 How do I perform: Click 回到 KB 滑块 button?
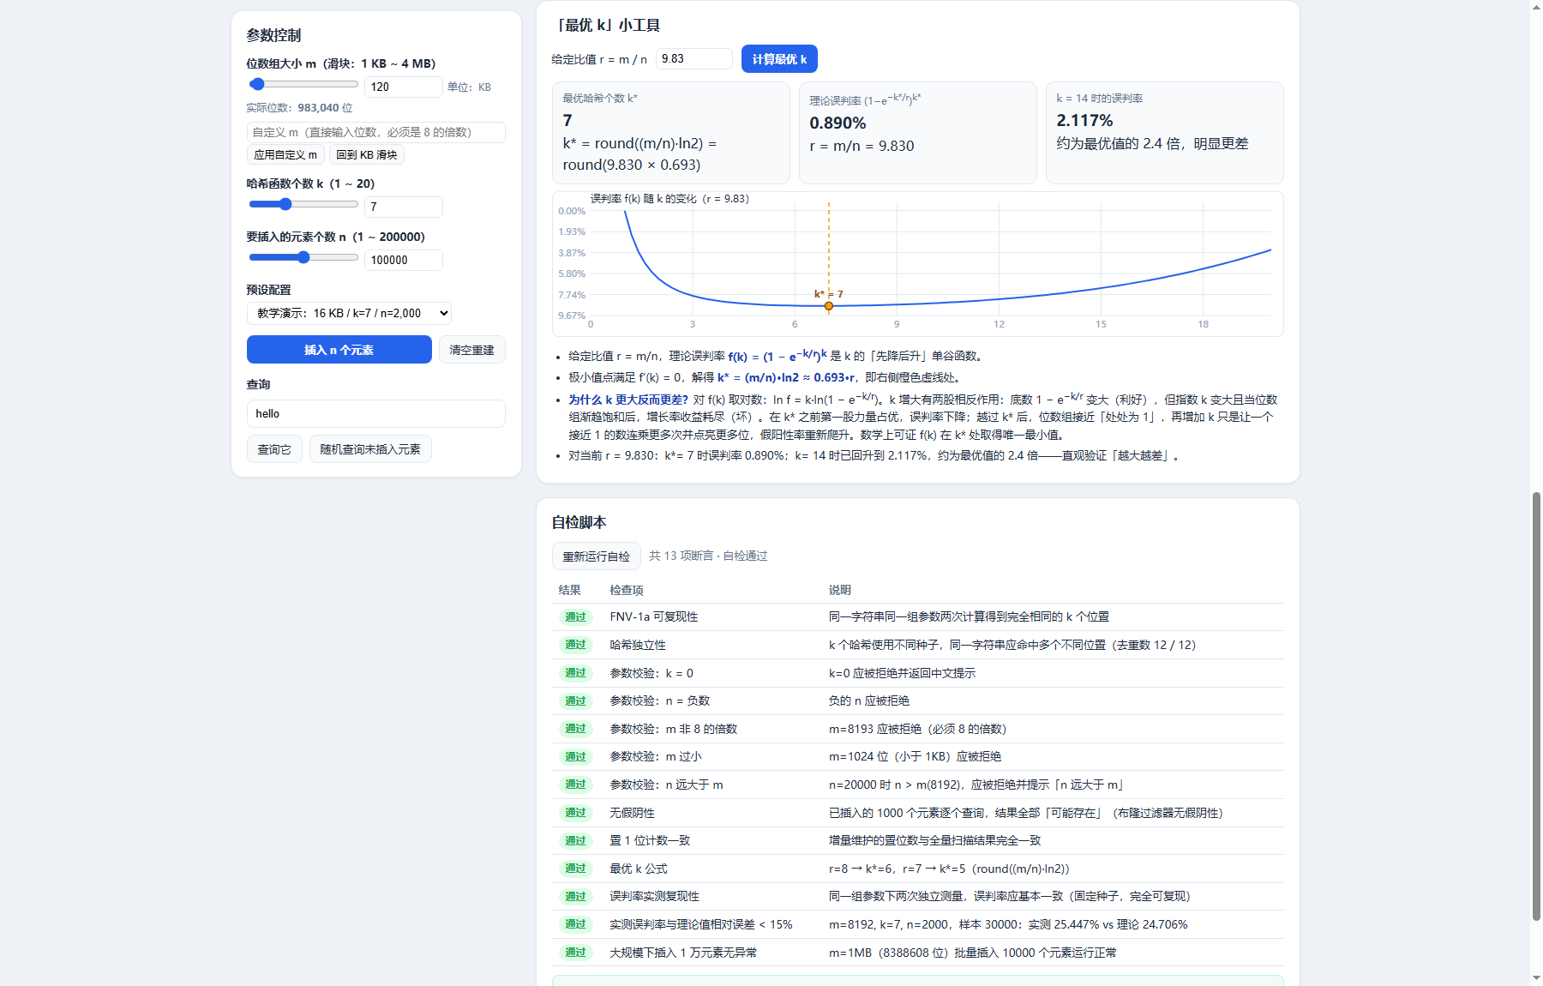367,155
